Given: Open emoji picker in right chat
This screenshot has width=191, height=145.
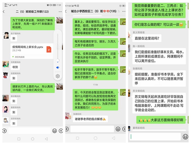Looking at the screenshot, I should pos(185,137).
